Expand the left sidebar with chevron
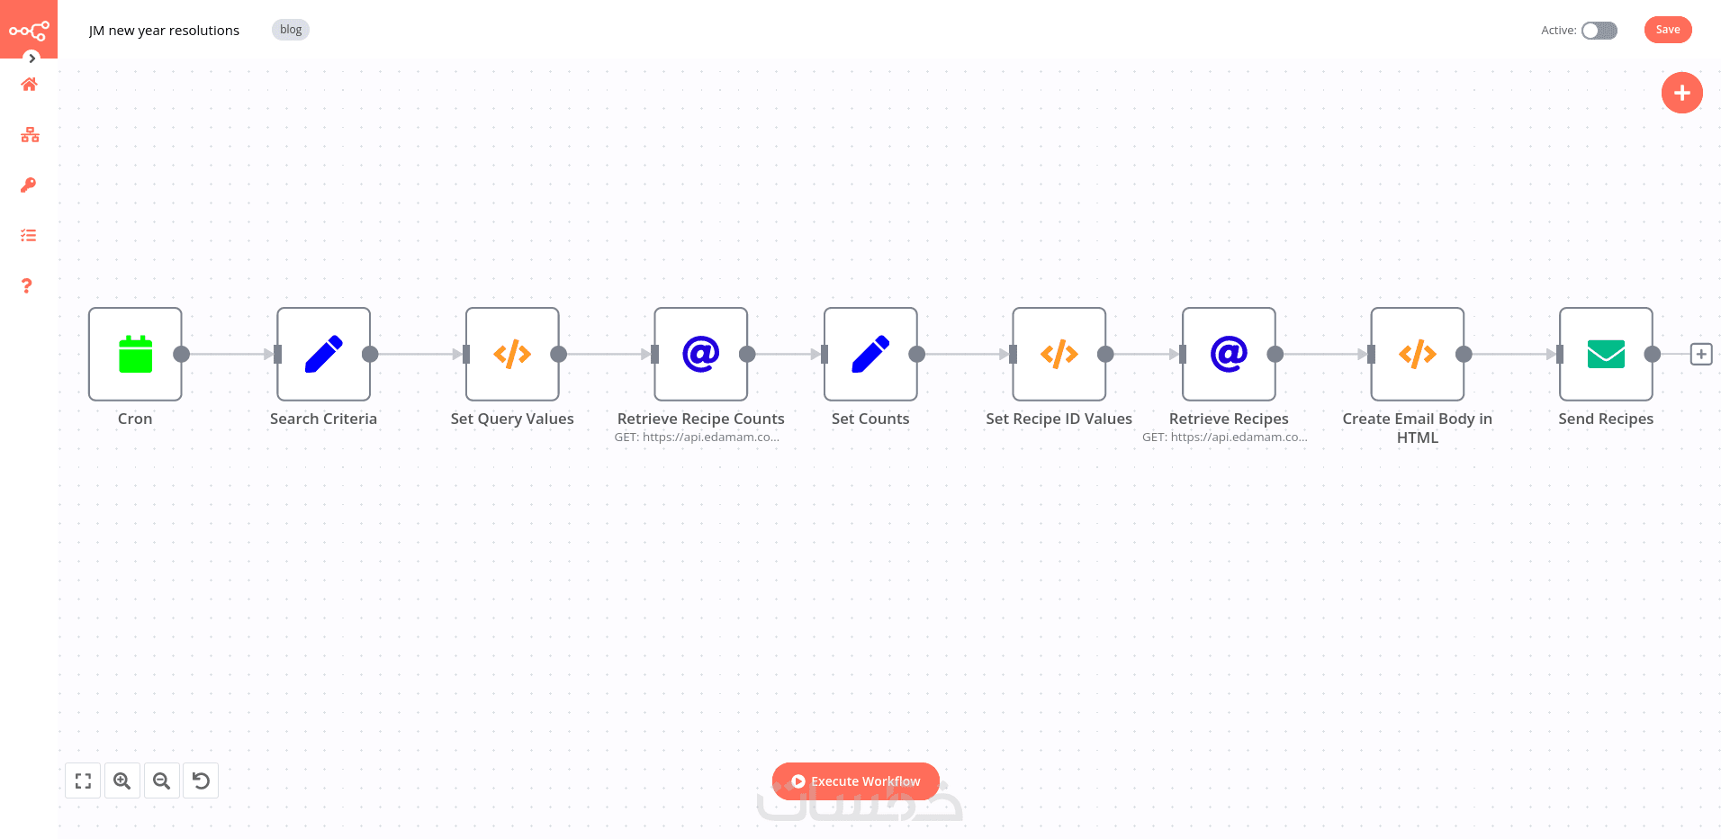This screenshot has width=1721, height=839. click(32, 59)
